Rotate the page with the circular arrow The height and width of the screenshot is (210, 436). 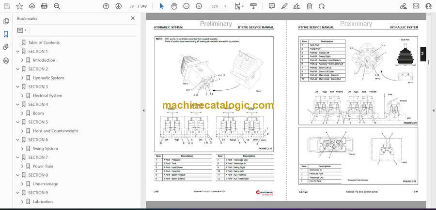point(322,6)
